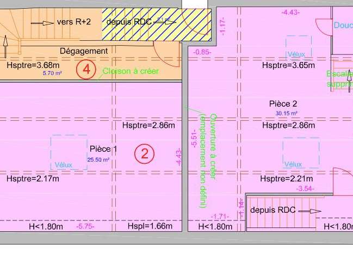Screen dimensions: 353x265
Task: Select the "Vélux" label above "Hsptre=3.65m"
Action: point(296,54)
